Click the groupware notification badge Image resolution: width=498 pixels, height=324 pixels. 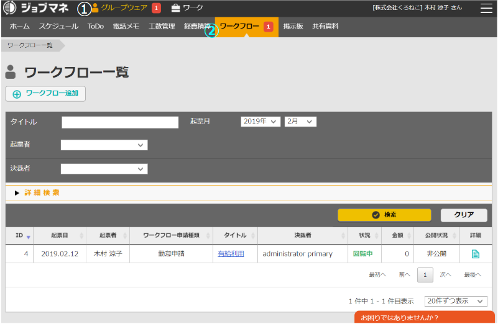coord(156,8)
